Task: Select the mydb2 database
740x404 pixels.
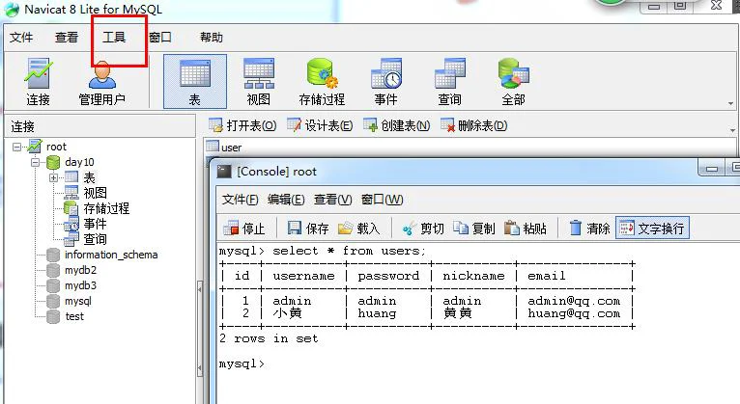Action: click(x=80, y=270)
